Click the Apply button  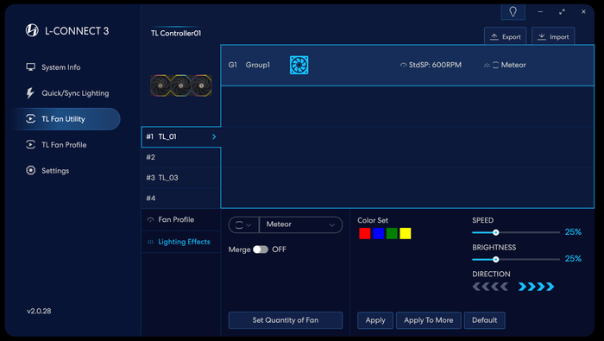(375, 320)
